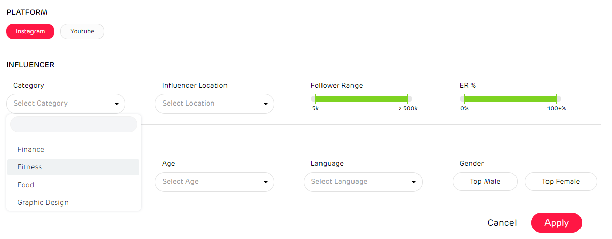Apply the selected filters
The width and height of the screenshot is (612, 239).
pyautogui.click(x=556, y=223)
